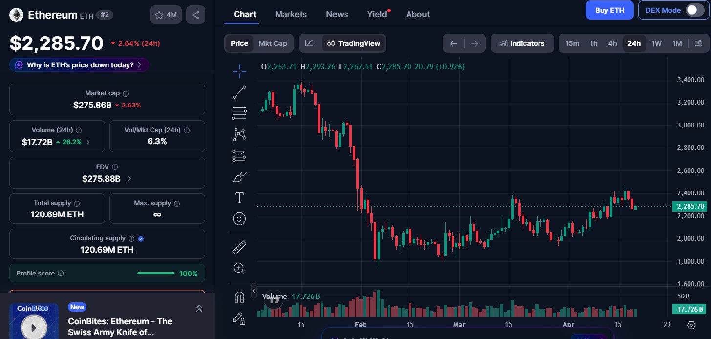Toggle lock all drawings
This screenshot has width=711, height=339.
point(239,318)
